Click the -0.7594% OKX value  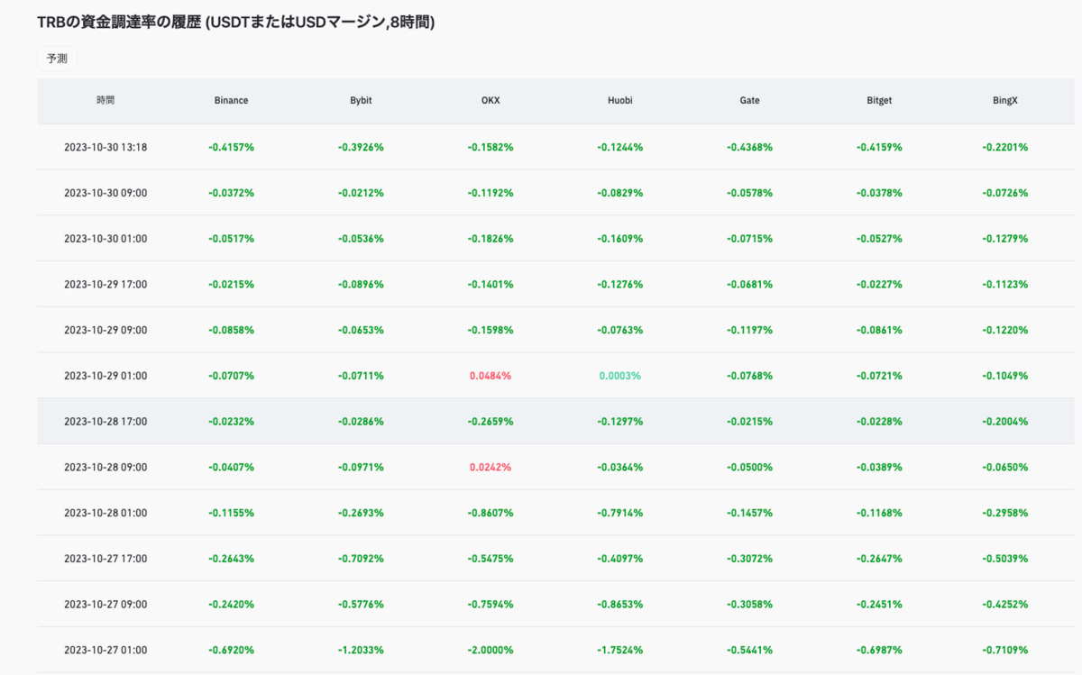click(491, 604)
